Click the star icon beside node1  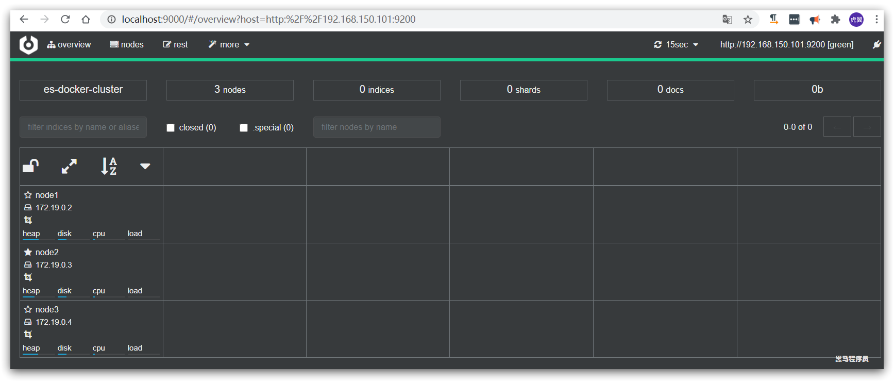click(x=28, y=195)
